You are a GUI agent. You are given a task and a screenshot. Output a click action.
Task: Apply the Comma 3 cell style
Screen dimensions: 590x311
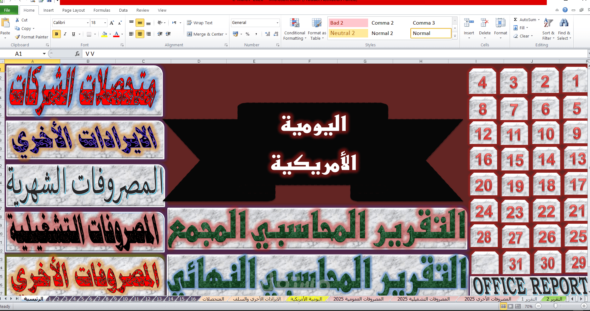(x=431, y=23)
